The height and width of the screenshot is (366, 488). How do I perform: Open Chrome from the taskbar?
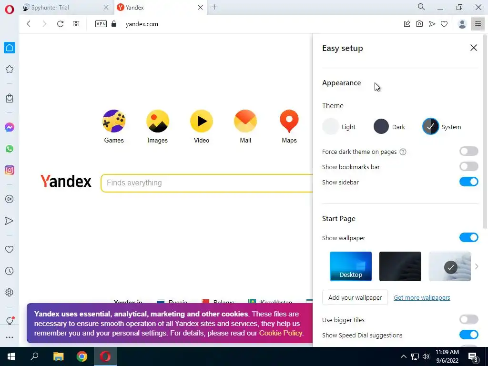82,356
